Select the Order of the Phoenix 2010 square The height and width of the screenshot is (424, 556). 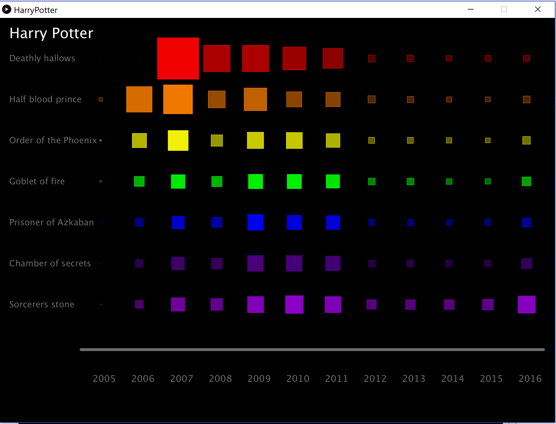tap(294, 140)
